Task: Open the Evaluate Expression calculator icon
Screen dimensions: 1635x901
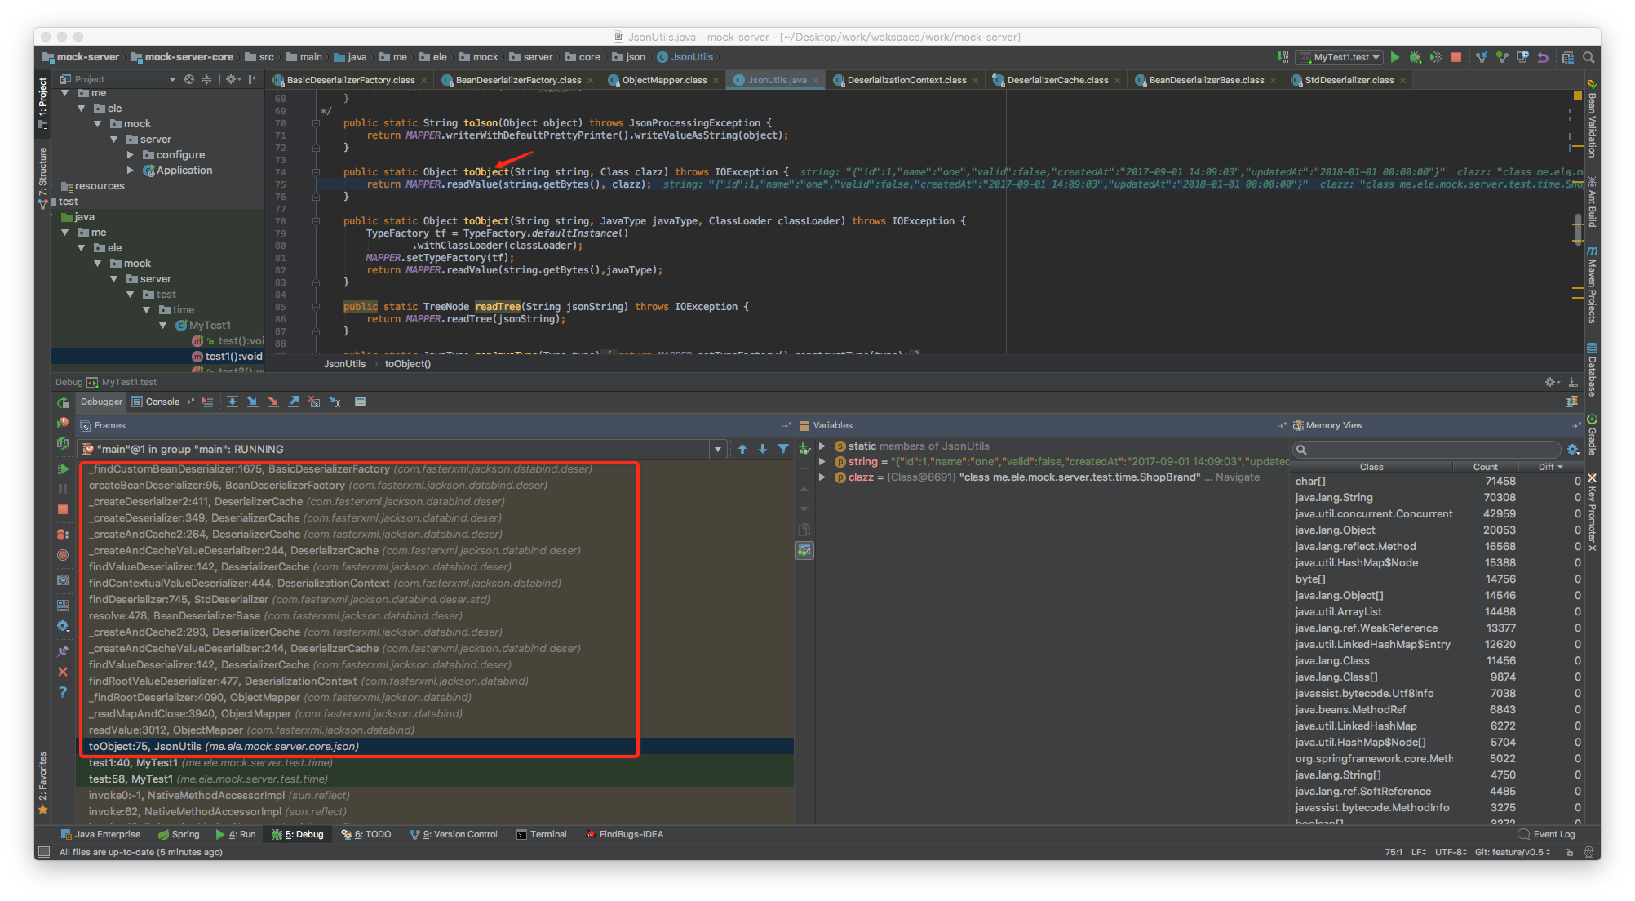Action: point(360,402)
